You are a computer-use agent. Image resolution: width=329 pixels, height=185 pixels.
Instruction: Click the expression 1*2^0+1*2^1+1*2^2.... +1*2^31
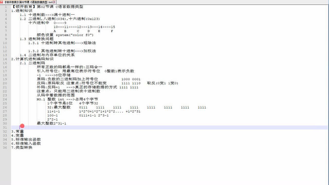110,111
